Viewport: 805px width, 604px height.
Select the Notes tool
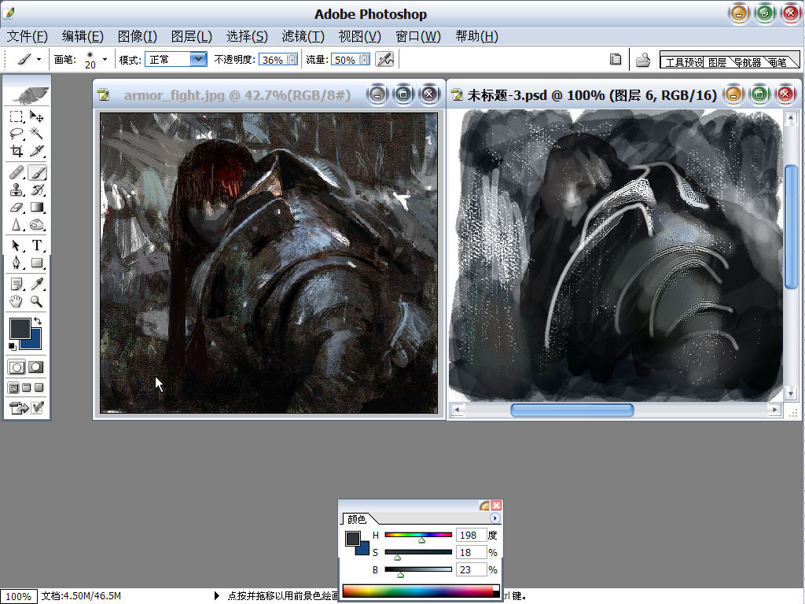17,284
